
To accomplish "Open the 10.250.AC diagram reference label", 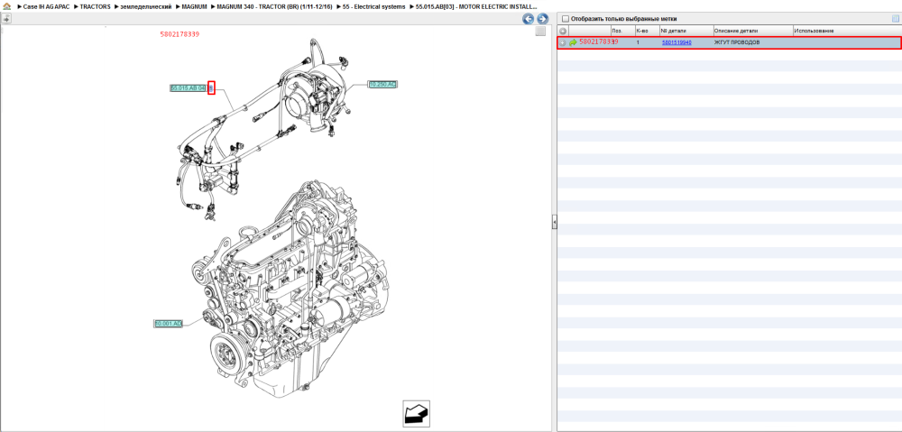I will (382, 85).
